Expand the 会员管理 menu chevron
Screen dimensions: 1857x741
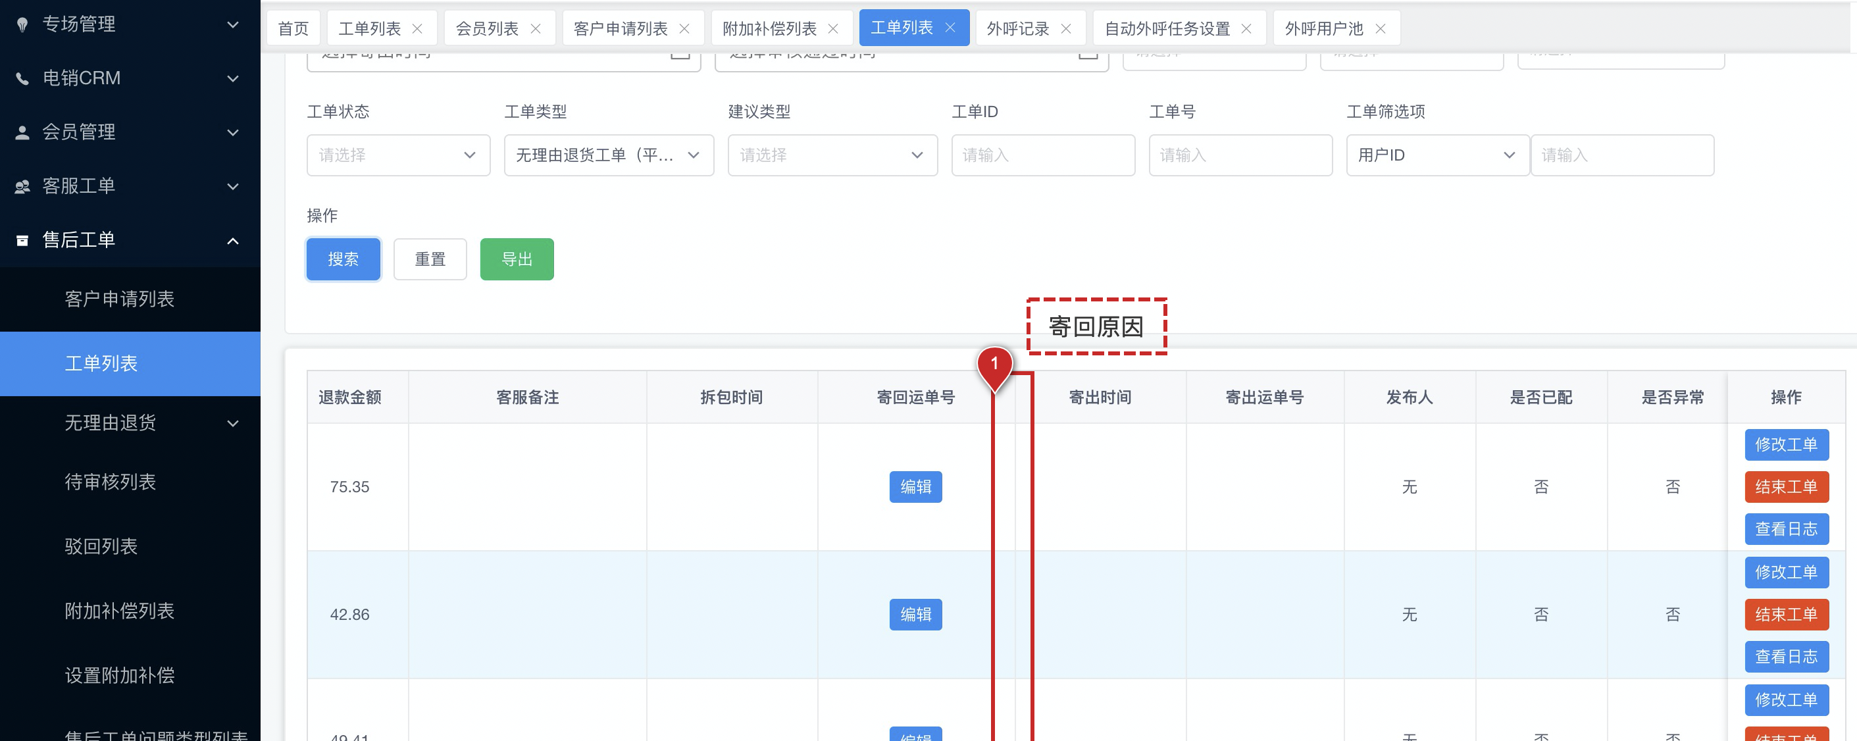[x=233, y=133]
